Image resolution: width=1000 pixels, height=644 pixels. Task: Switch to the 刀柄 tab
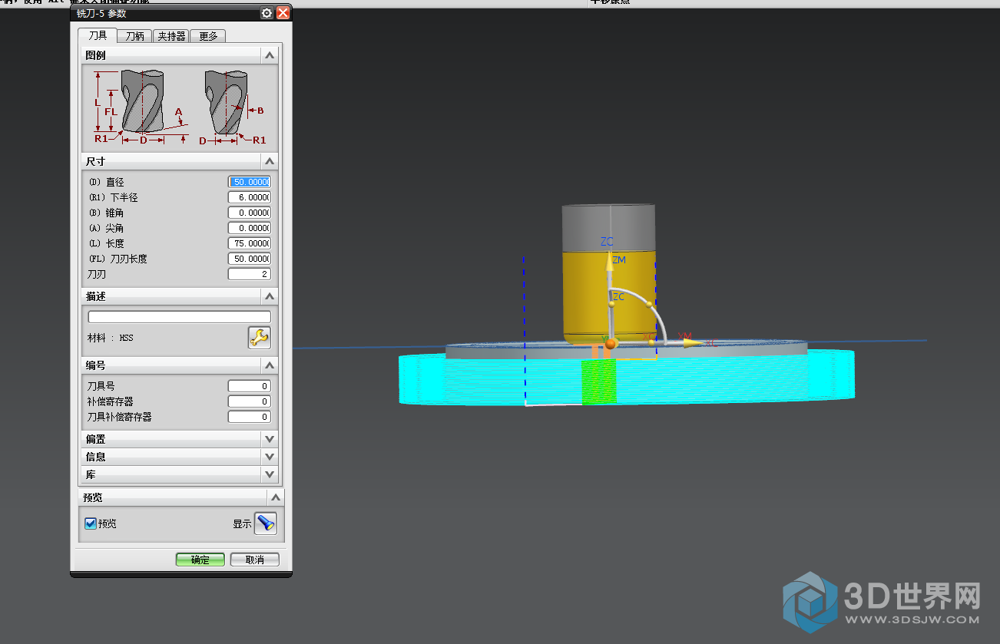coord(134,36)
